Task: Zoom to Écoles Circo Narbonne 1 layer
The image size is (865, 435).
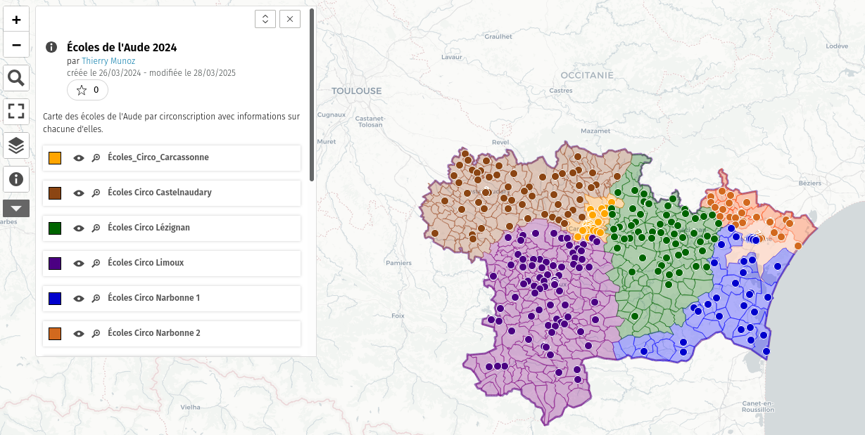Action: coord(96,299)
